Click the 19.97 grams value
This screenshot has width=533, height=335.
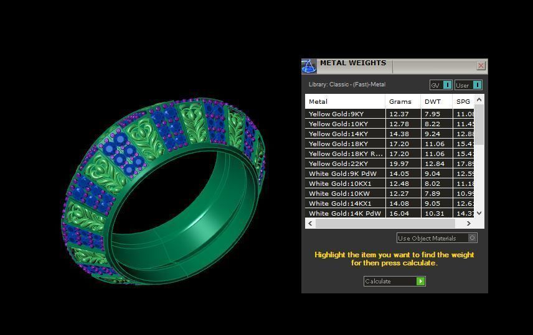pos(399,163)
